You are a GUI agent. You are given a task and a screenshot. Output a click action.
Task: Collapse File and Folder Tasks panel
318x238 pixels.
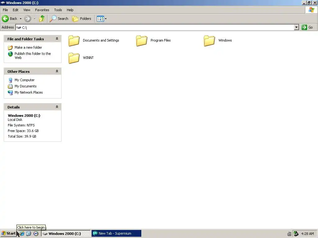[57, 38]
